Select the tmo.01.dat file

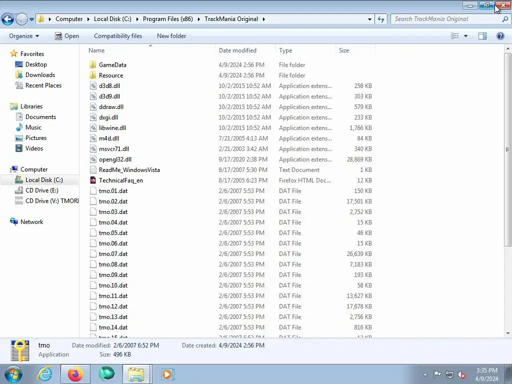tap(113, 191)
